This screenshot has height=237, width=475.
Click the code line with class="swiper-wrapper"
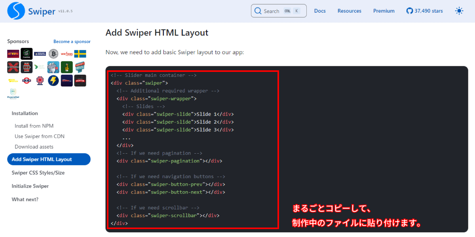pos(156,99)
